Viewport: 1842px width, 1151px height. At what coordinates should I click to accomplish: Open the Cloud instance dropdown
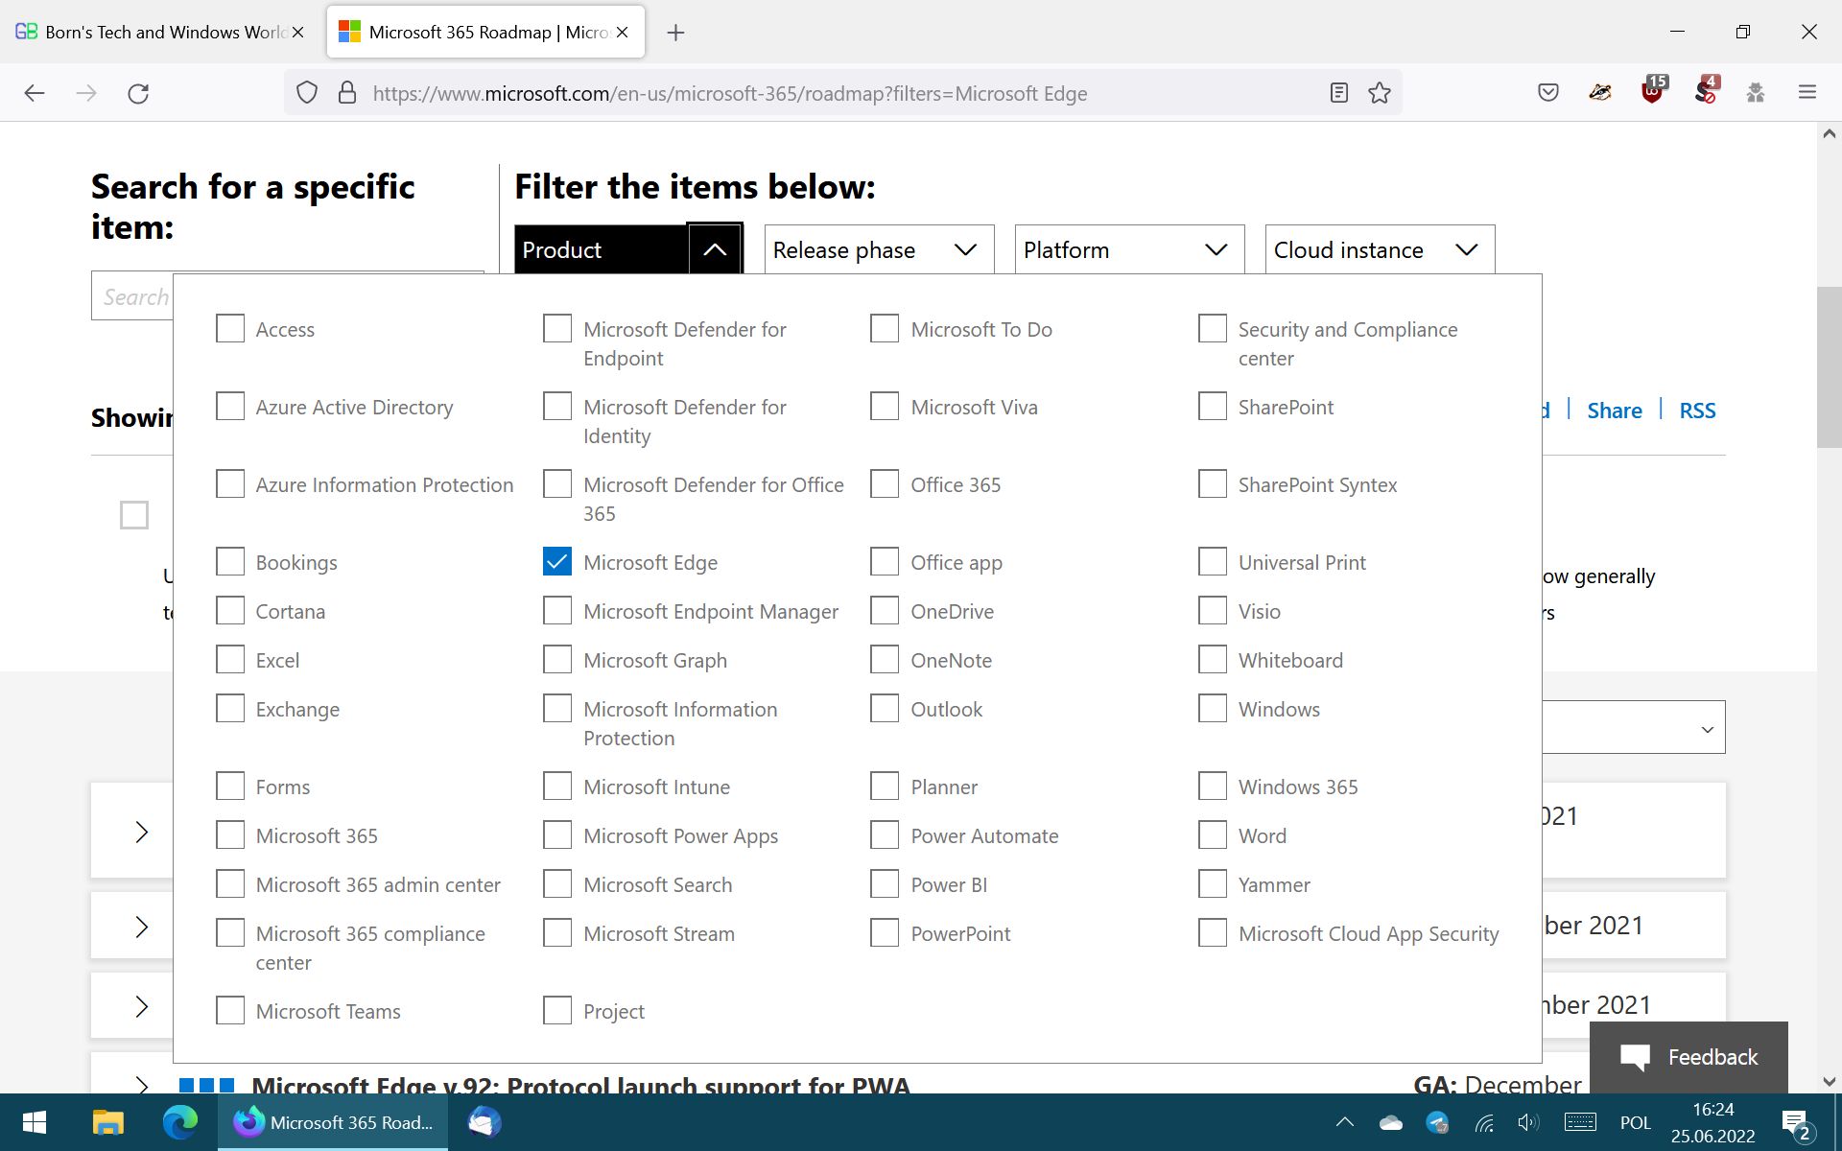(x=1380, y=249)
